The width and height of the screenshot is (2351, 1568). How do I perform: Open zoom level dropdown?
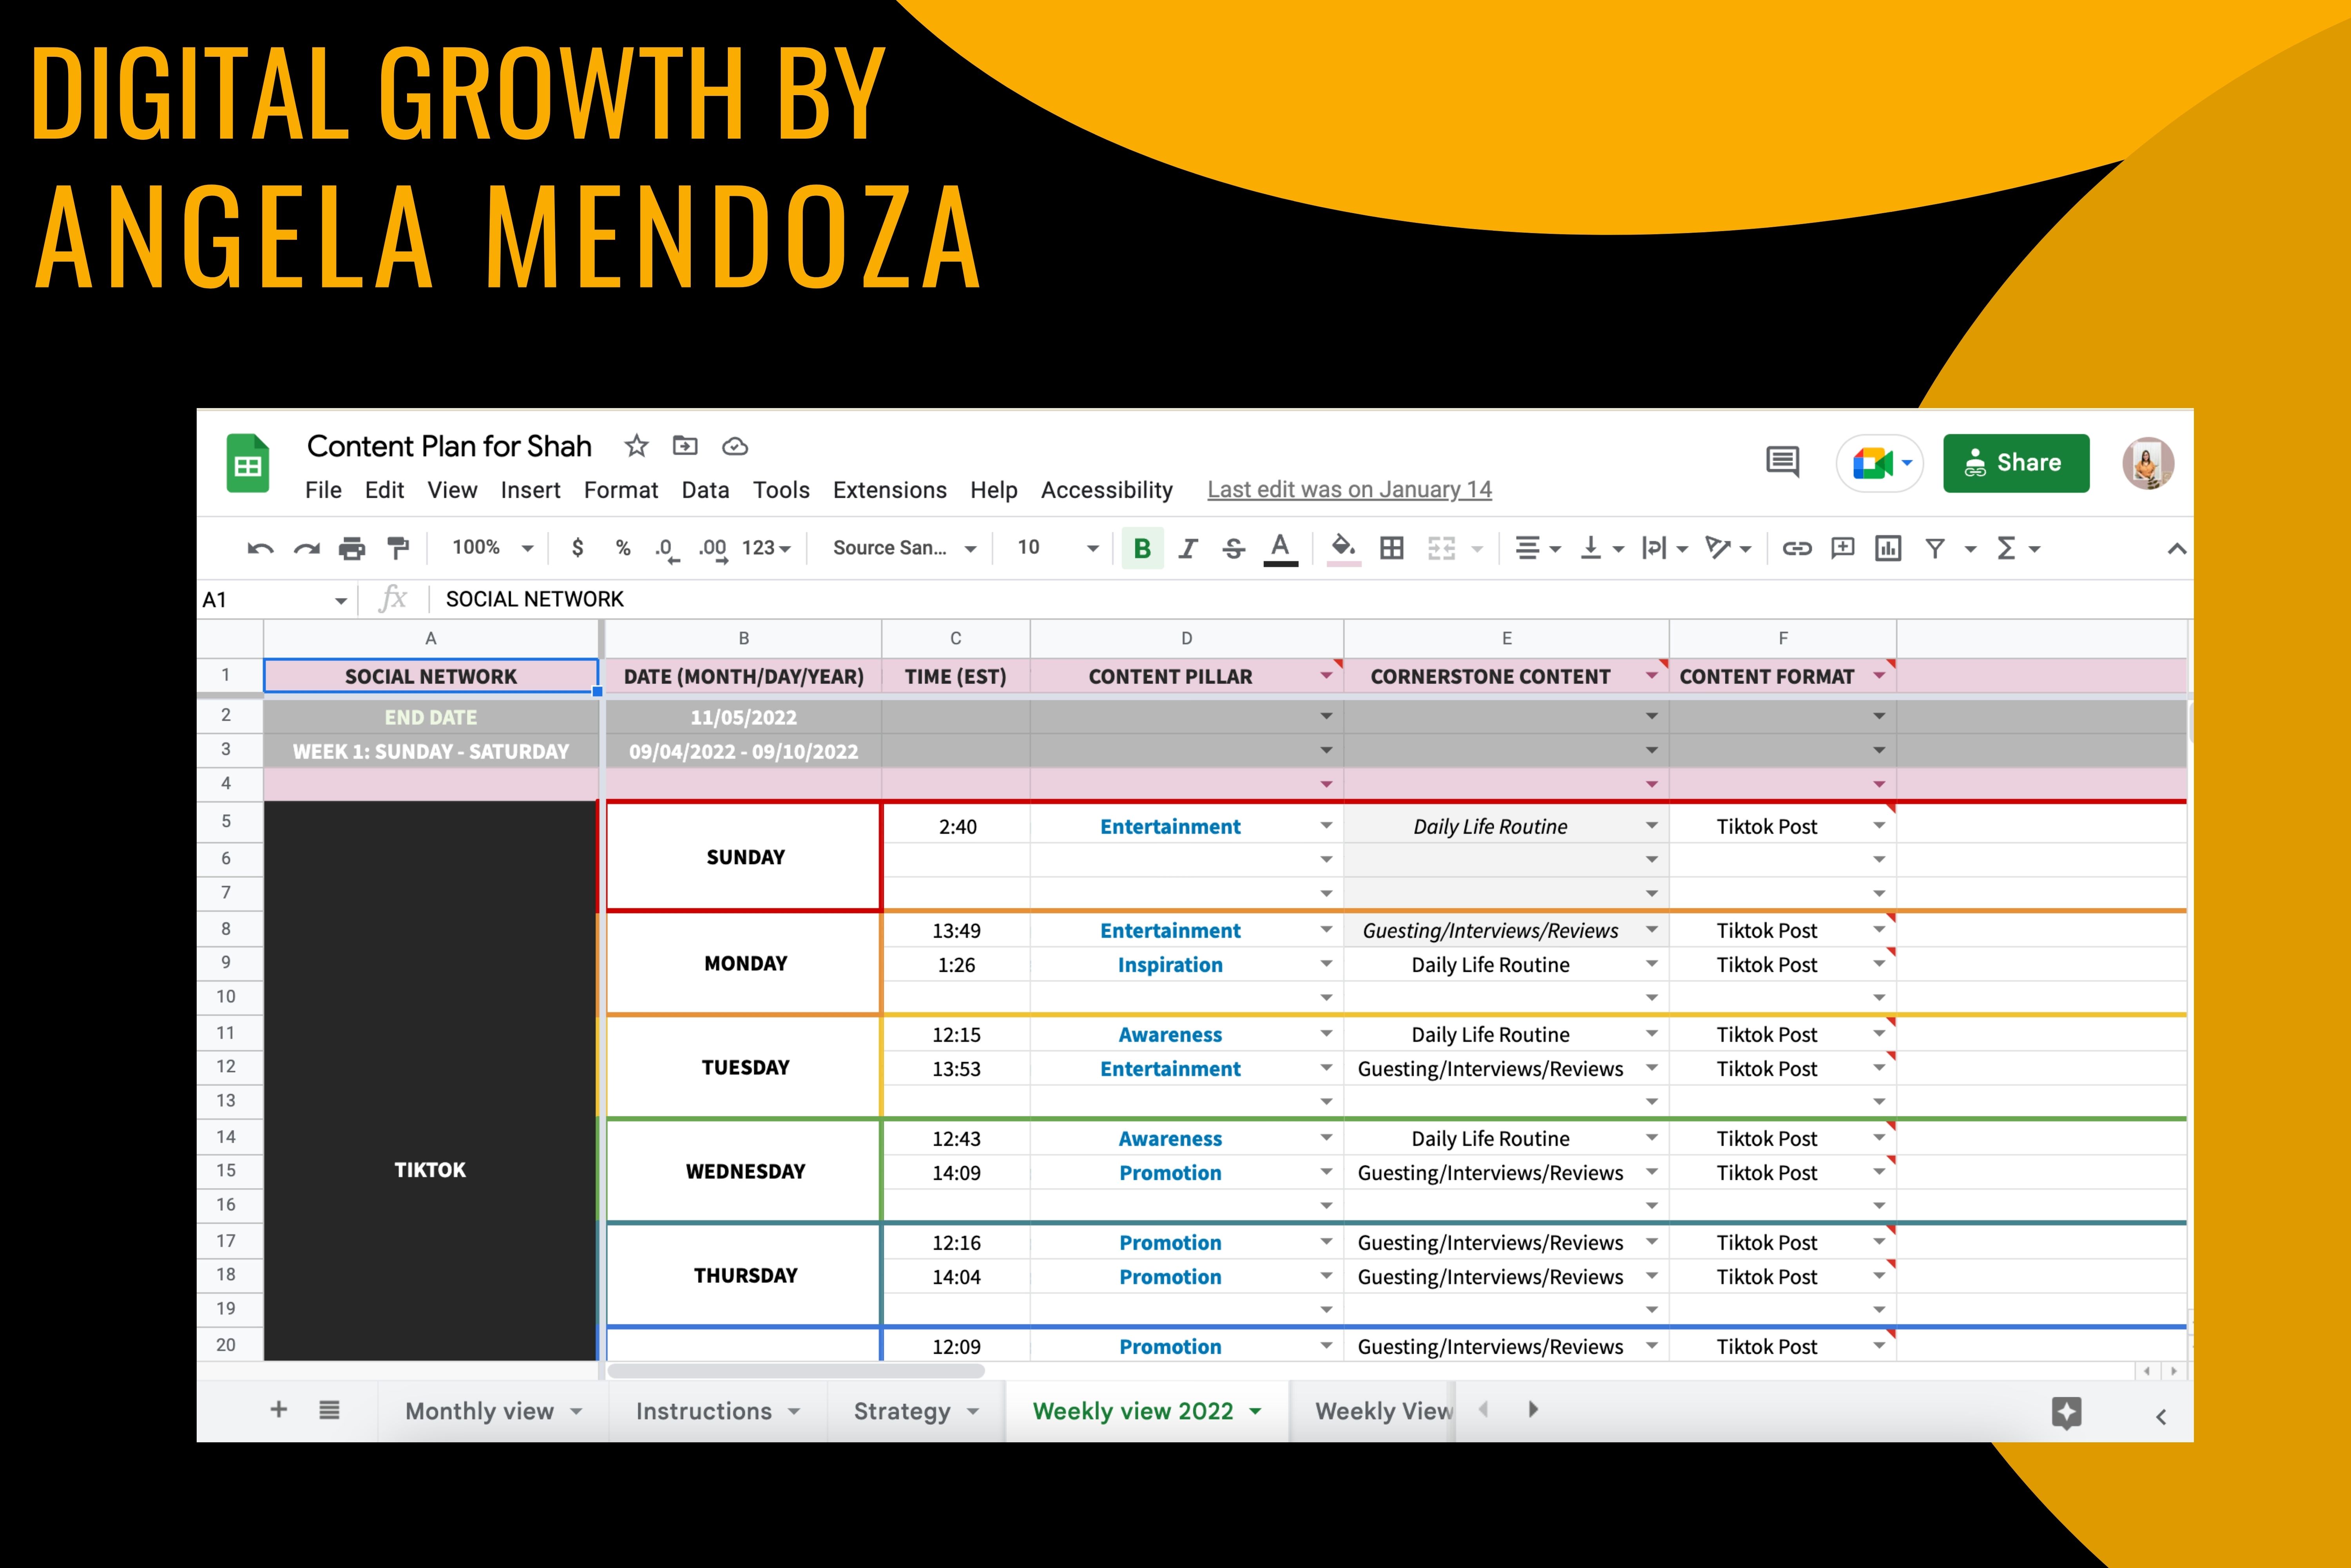(x=492, y=548)
